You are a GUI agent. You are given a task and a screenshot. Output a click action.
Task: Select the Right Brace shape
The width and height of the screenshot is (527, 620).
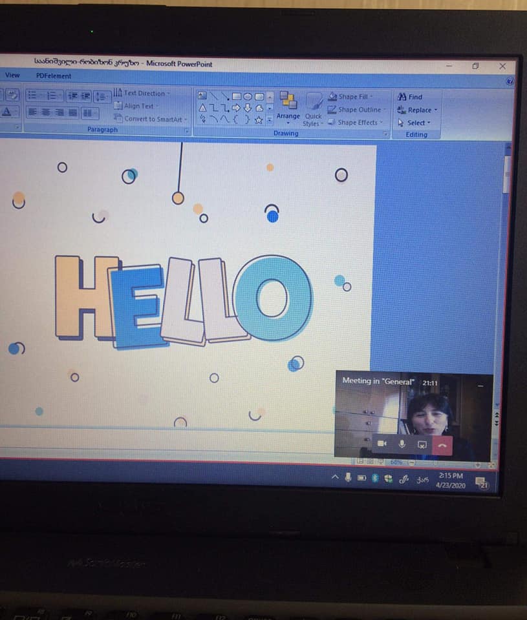click(x=248, y=120)
